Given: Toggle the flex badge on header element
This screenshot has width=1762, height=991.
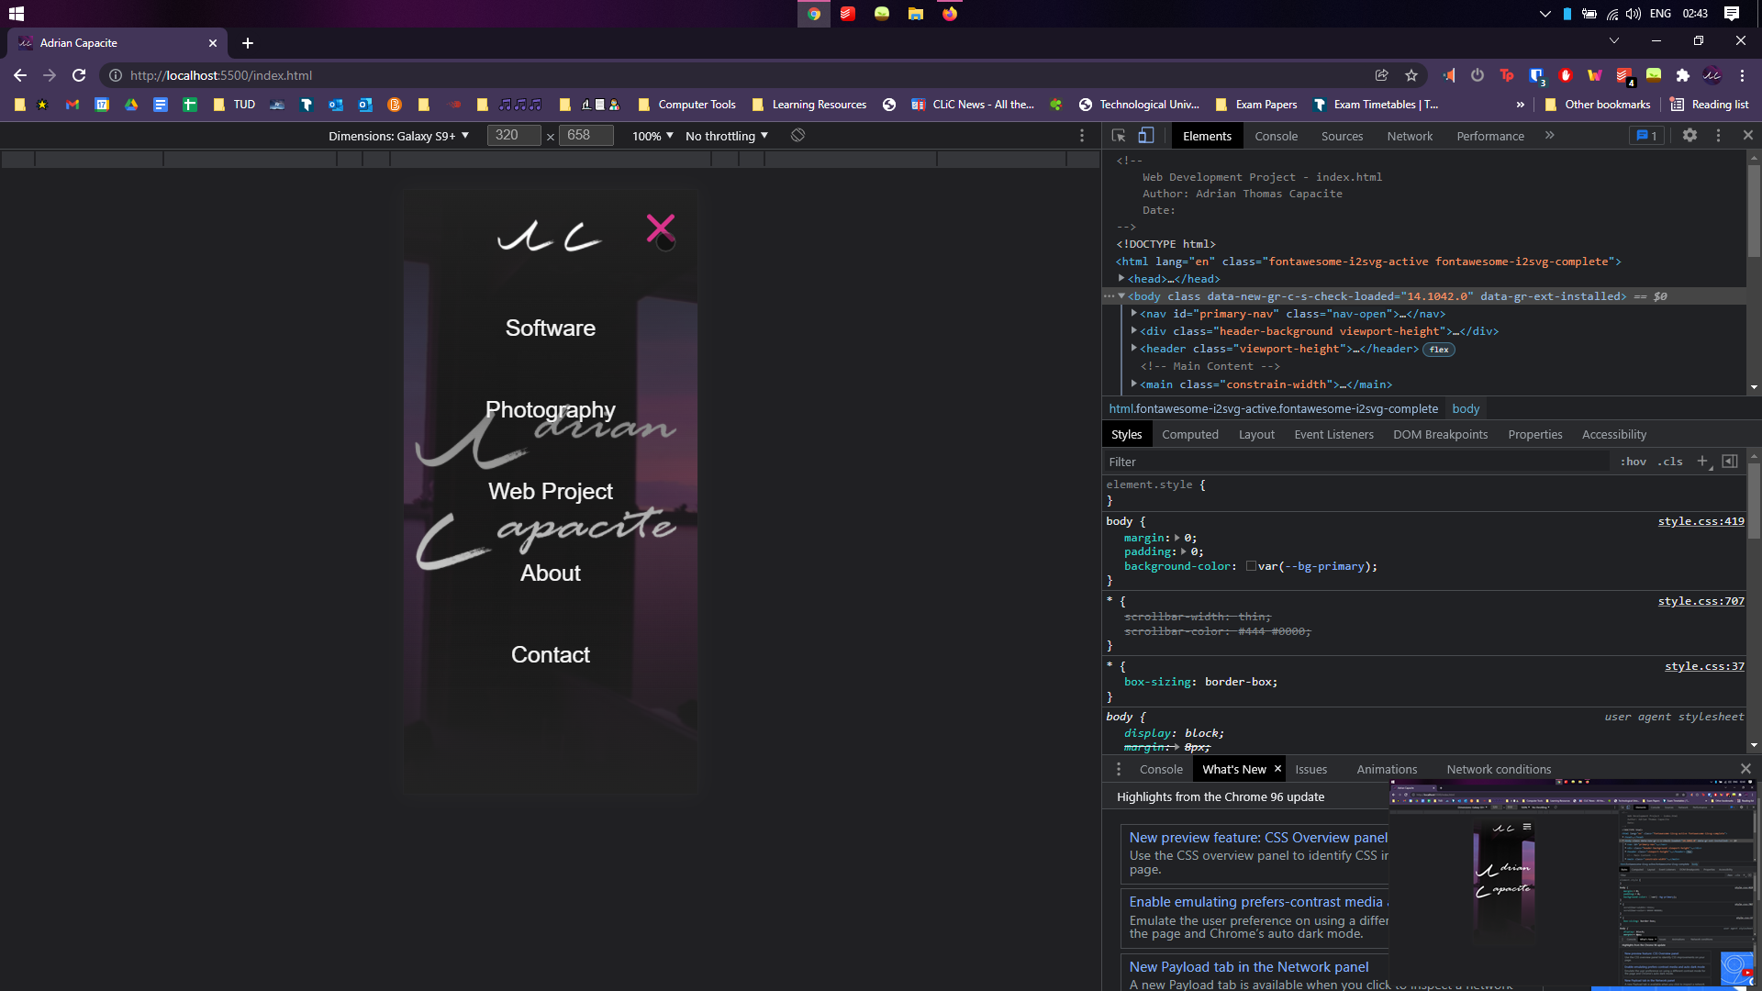Looking at the screenshot, I should 1439,349.
